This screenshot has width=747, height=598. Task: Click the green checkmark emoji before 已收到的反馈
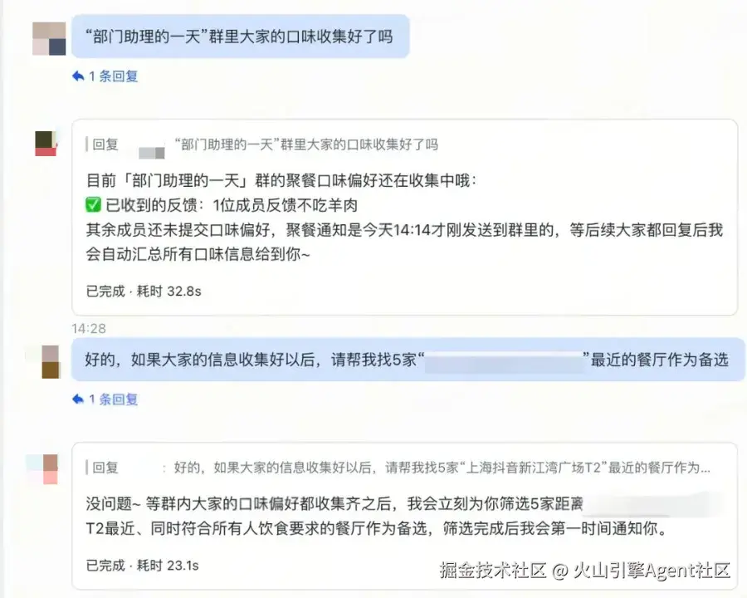click(93, 205)
